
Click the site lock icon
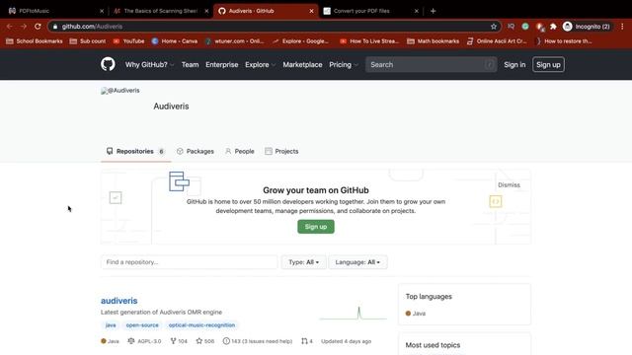55,27
